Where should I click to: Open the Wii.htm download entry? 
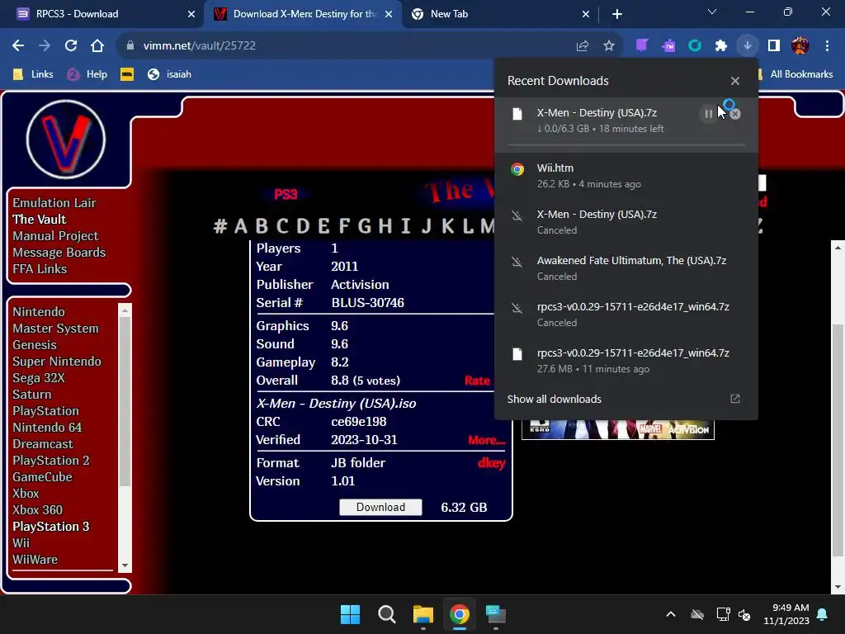coord(626,176)
